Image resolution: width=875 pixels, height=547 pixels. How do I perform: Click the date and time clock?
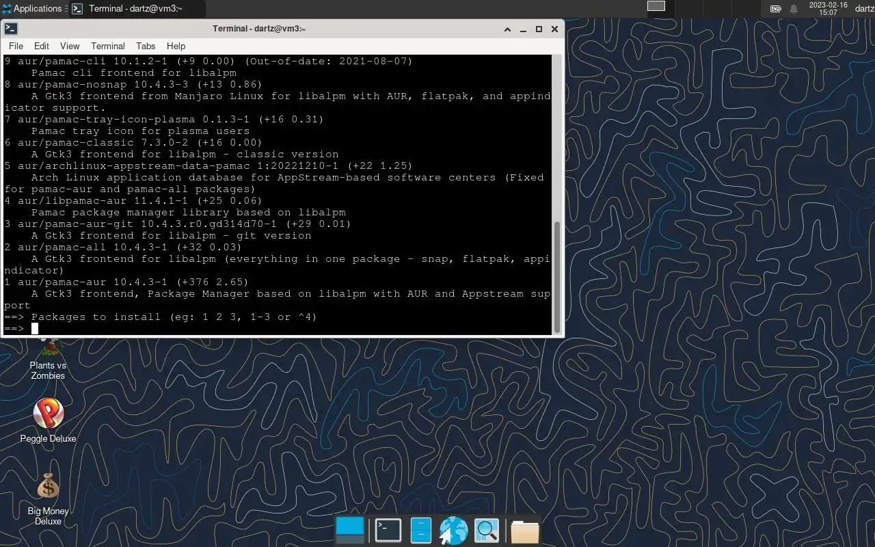point(828,8)
